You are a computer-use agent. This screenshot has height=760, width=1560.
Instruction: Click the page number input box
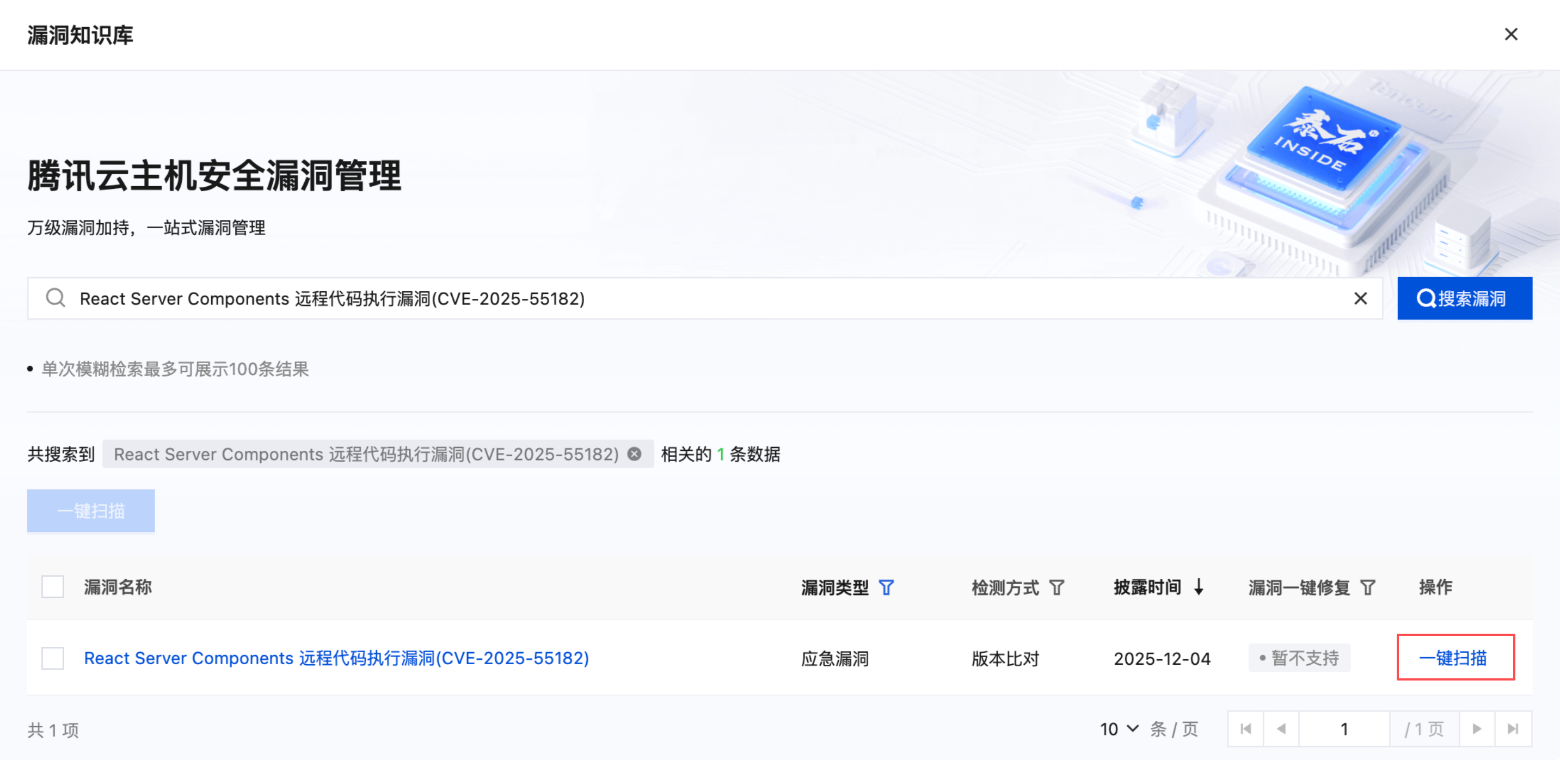point(1344,728)
